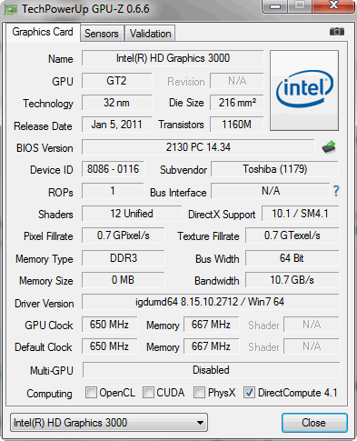This screenshot has height=441, width=357.
Task: Click the BIOS Version field
Action: (198, 147)
